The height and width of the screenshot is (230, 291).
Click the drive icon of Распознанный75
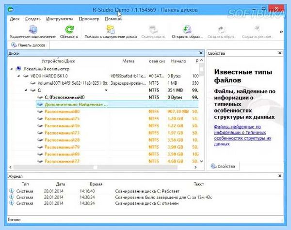(x=40, y=119)
